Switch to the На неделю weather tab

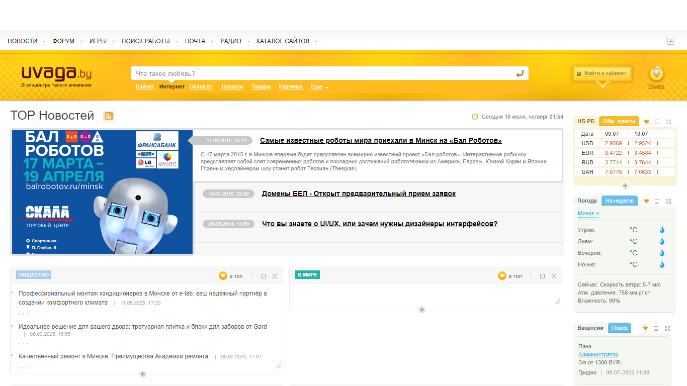click(x=620, y=201)
